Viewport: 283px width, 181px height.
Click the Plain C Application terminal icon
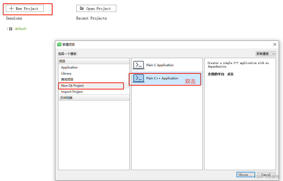tap(139, 65)
